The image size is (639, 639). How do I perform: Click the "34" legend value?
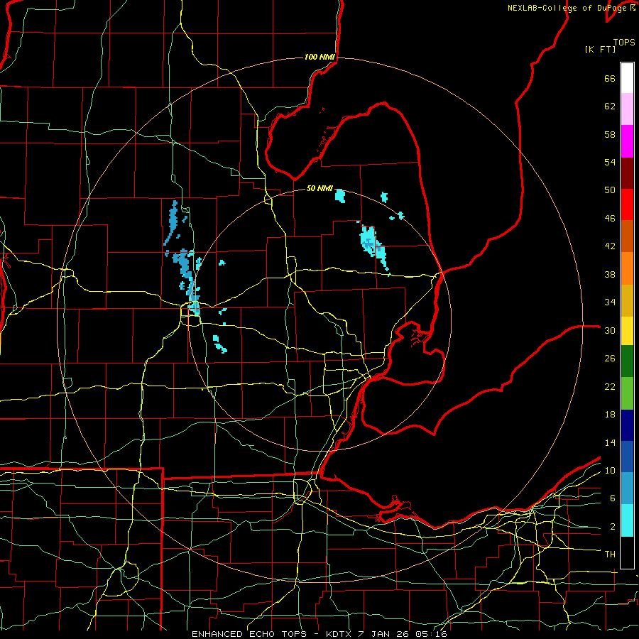coord(610,302)
